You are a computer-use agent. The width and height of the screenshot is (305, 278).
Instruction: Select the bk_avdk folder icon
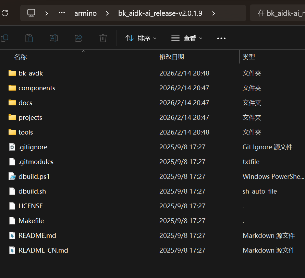12,73
